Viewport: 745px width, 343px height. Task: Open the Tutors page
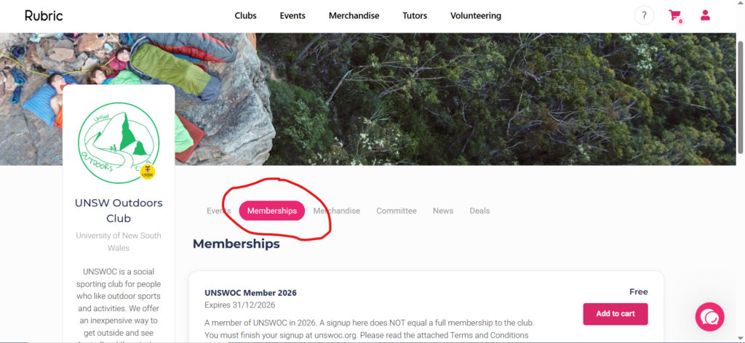coord(415,16)
